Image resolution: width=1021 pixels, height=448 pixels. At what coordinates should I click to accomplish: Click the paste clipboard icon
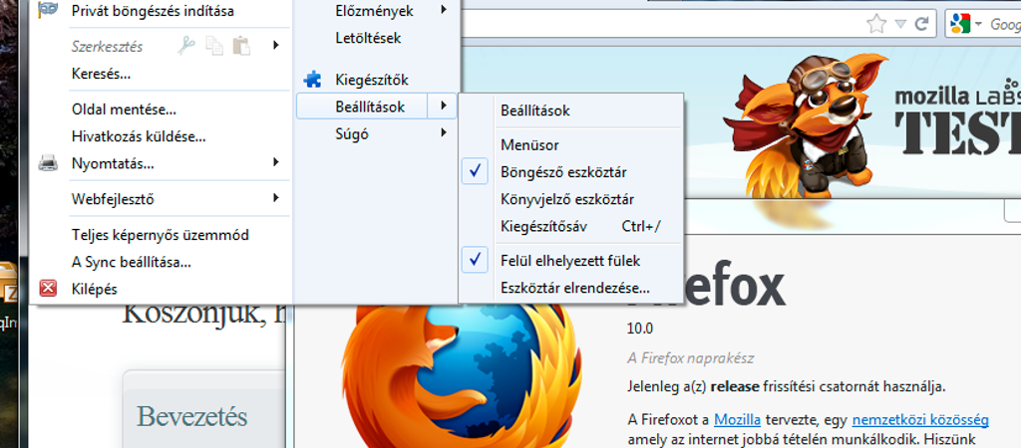coord(241,46)
